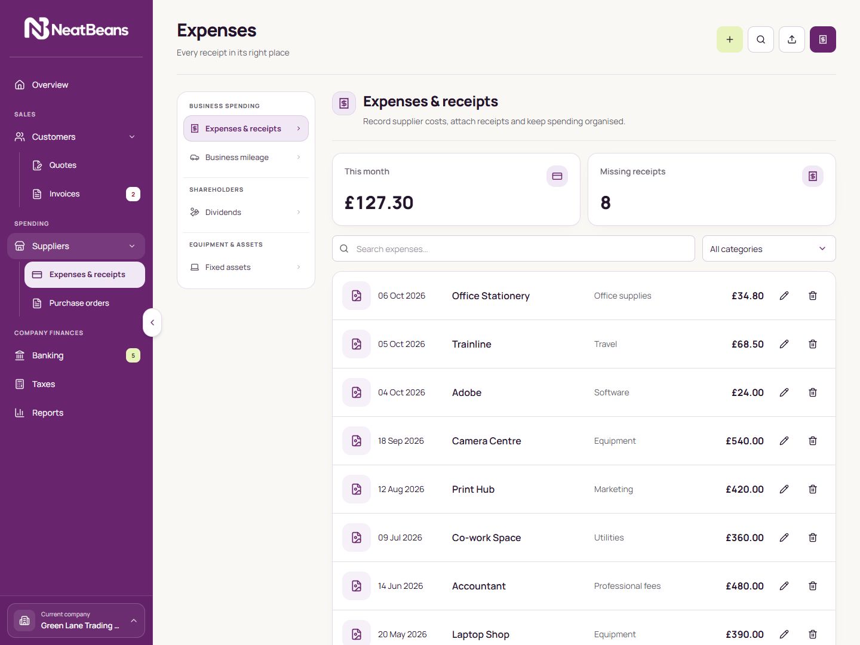Click the £540.00 amount

click(x=745, y=441)
